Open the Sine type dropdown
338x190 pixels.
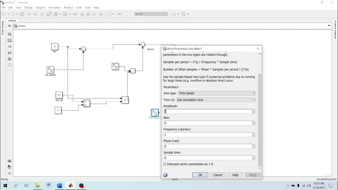[x=217, y=93]
